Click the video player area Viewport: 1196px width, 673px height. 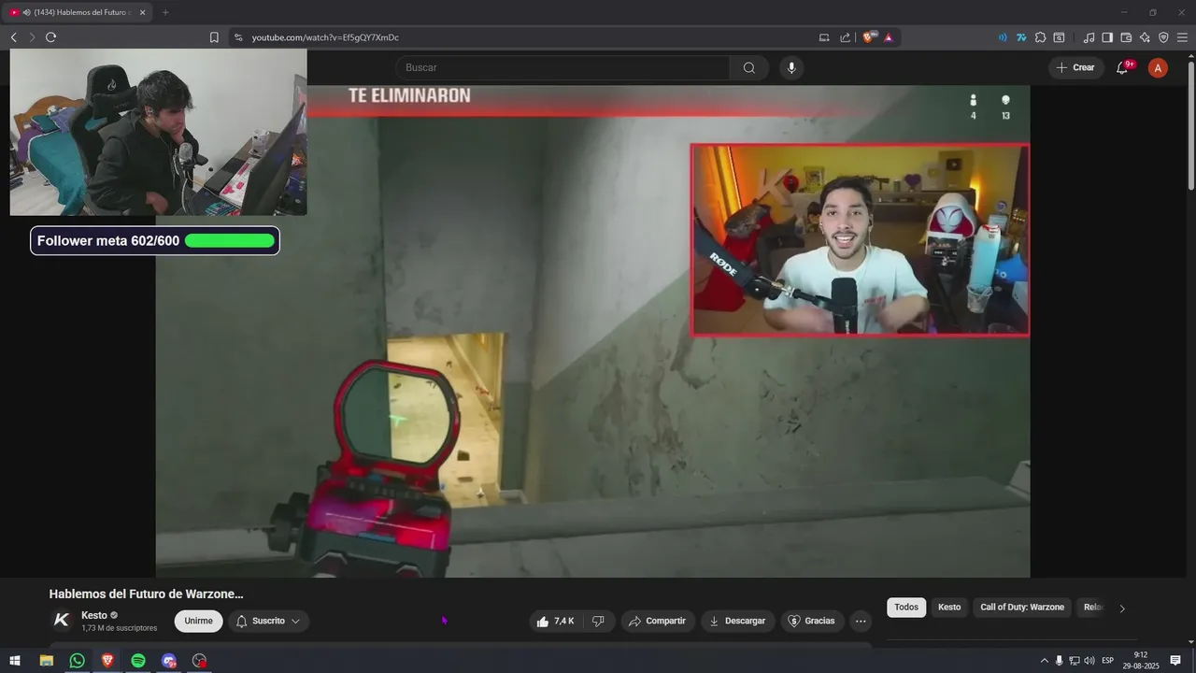click(592, 331)
